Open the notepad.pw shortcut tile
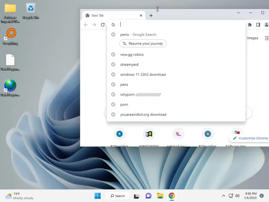 click(x=178, y=137)
